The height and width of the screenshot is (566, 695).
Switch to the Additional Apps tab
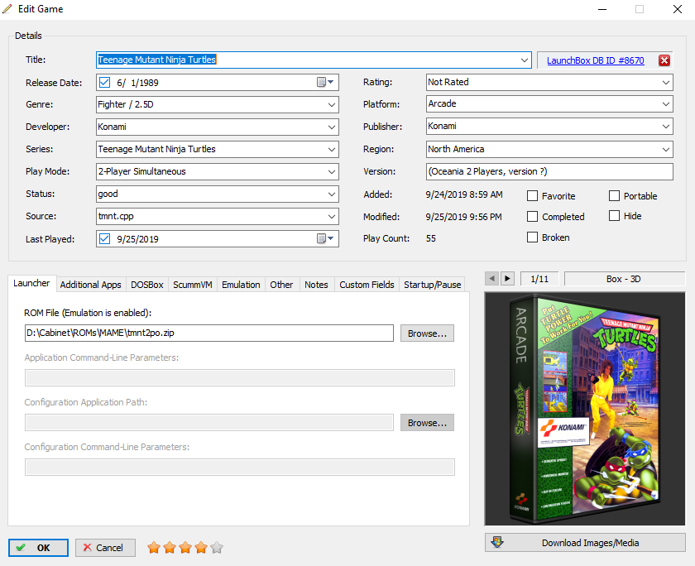coord(91,285)
